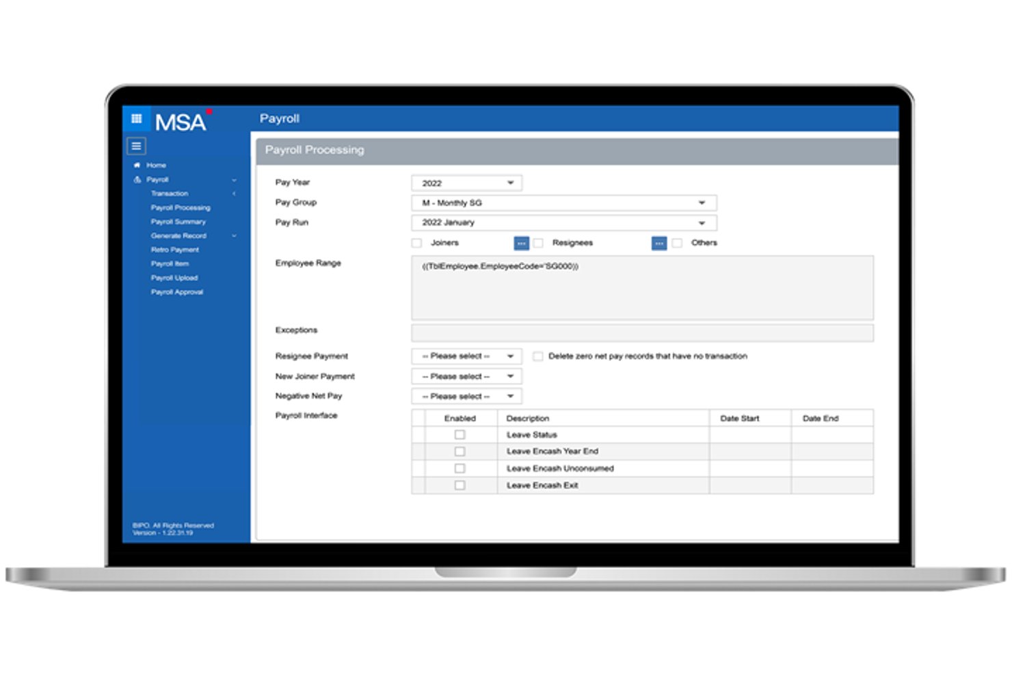Open the Resignee Payment dropdown

pos(466,356)
